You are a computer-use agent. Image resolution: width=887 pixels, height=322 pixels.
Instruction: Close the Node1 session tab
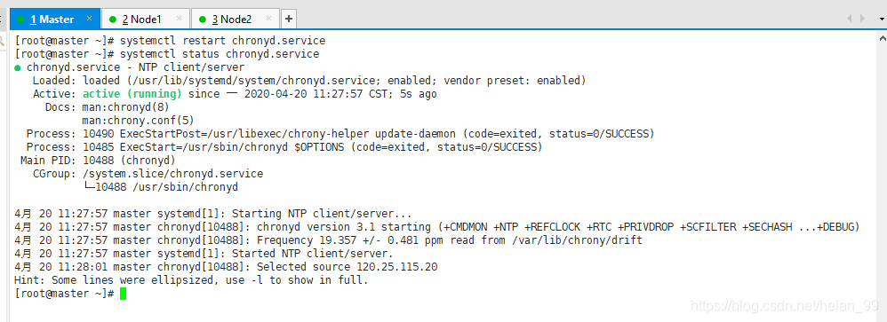[x=180, y=19]
